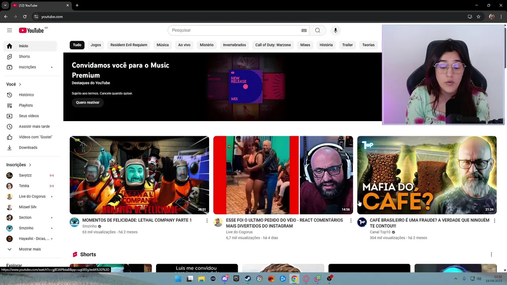Open Hayashii - Dicas channel subscription

click(30, 239)
